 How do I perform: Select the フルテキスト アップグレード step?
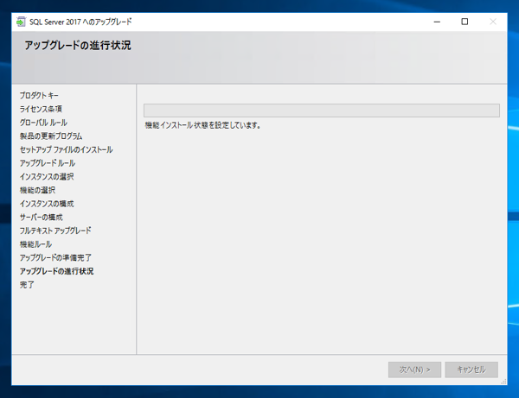point(55,231)
